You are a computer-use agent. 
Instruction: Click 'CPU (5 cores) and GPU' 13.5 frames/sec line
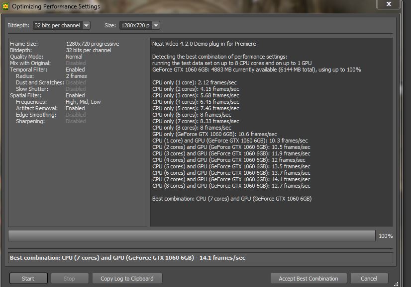pyautogui.click(x=231, y=166)
